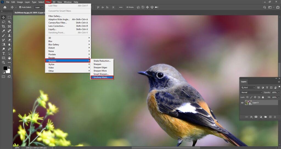Open the Normal blend mode dropdown

click(251, 93)
